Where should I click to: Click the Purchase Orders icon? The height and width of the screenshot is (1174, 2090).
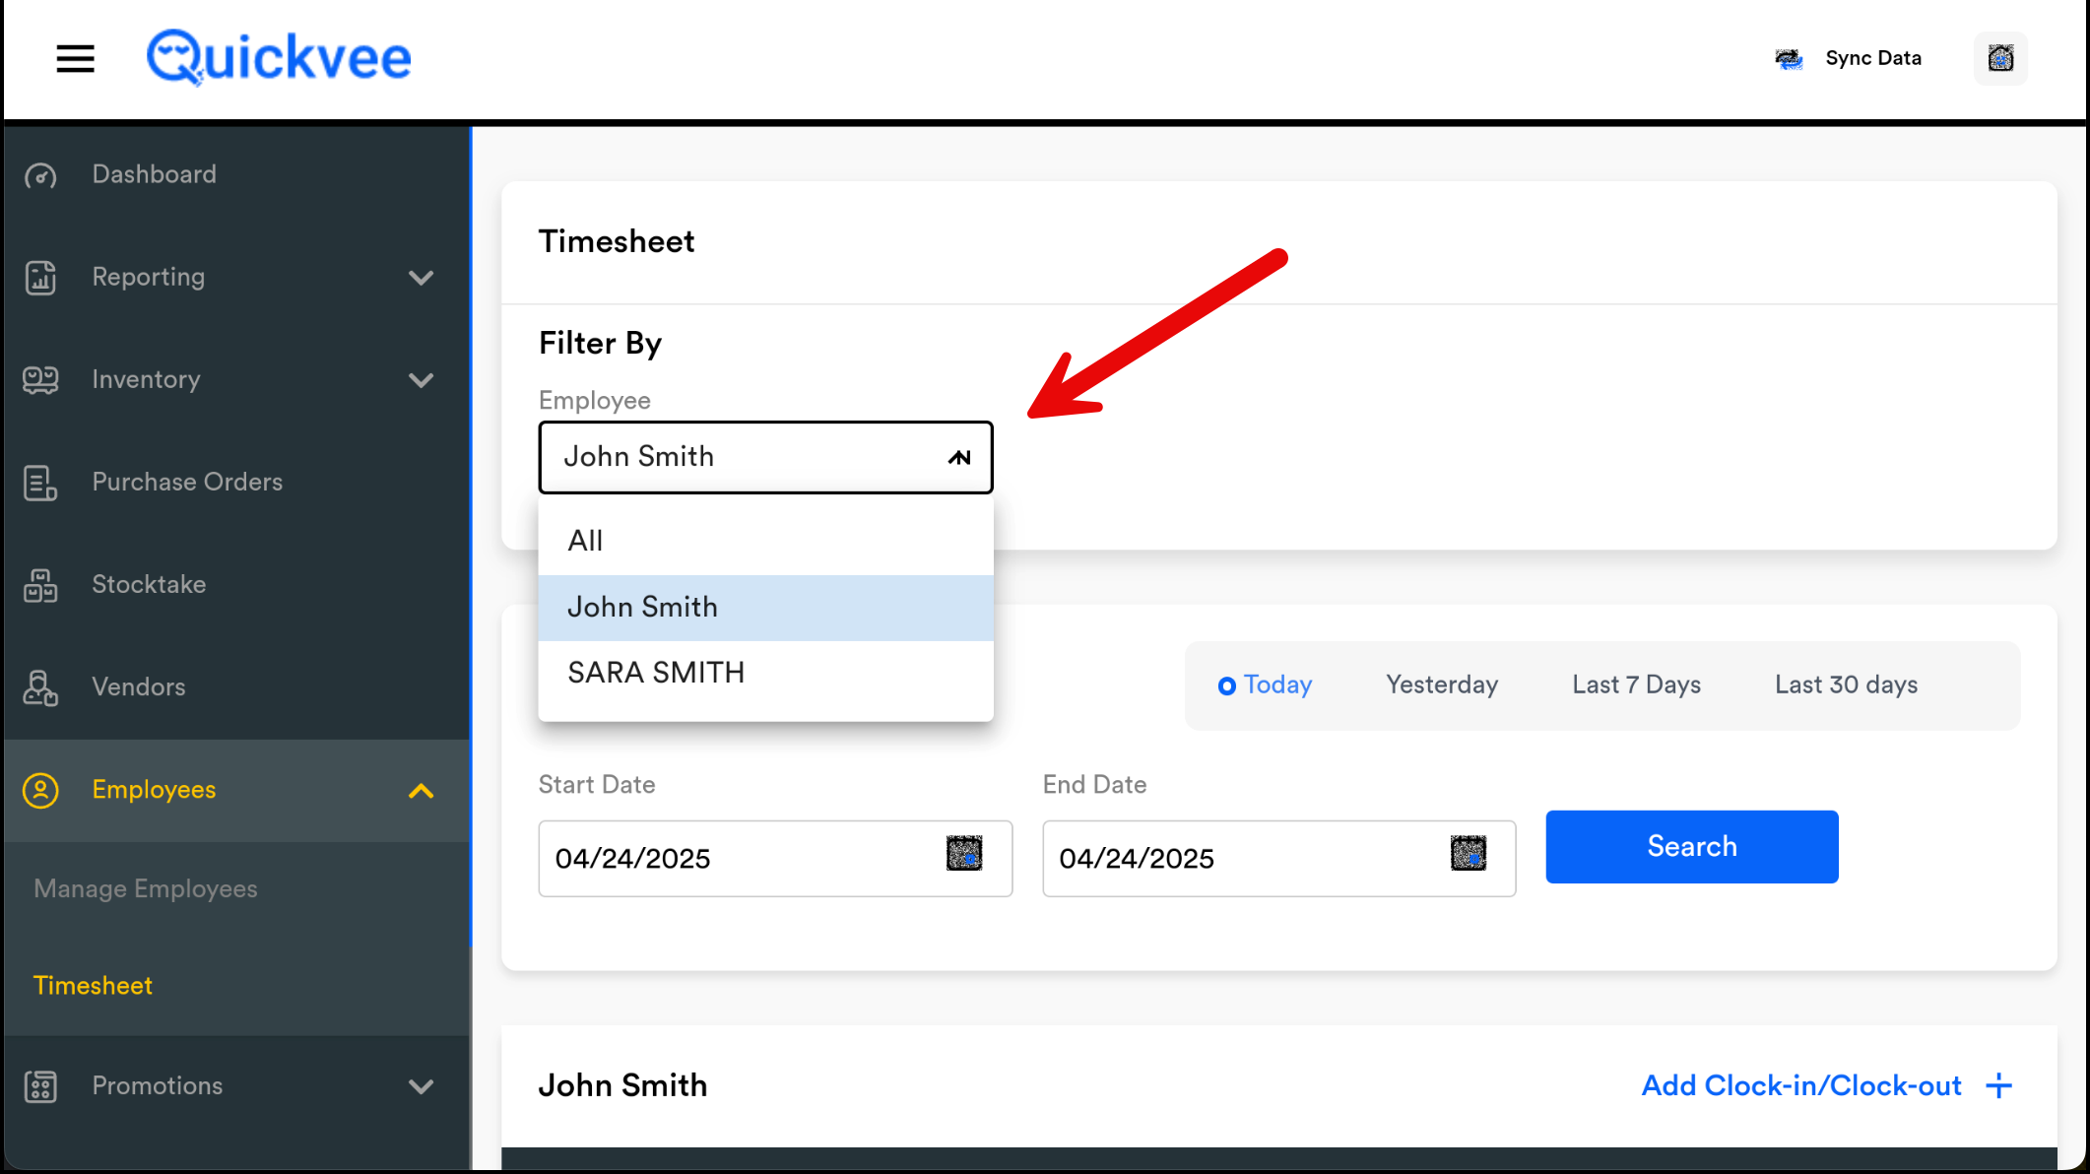pos(40,483)
